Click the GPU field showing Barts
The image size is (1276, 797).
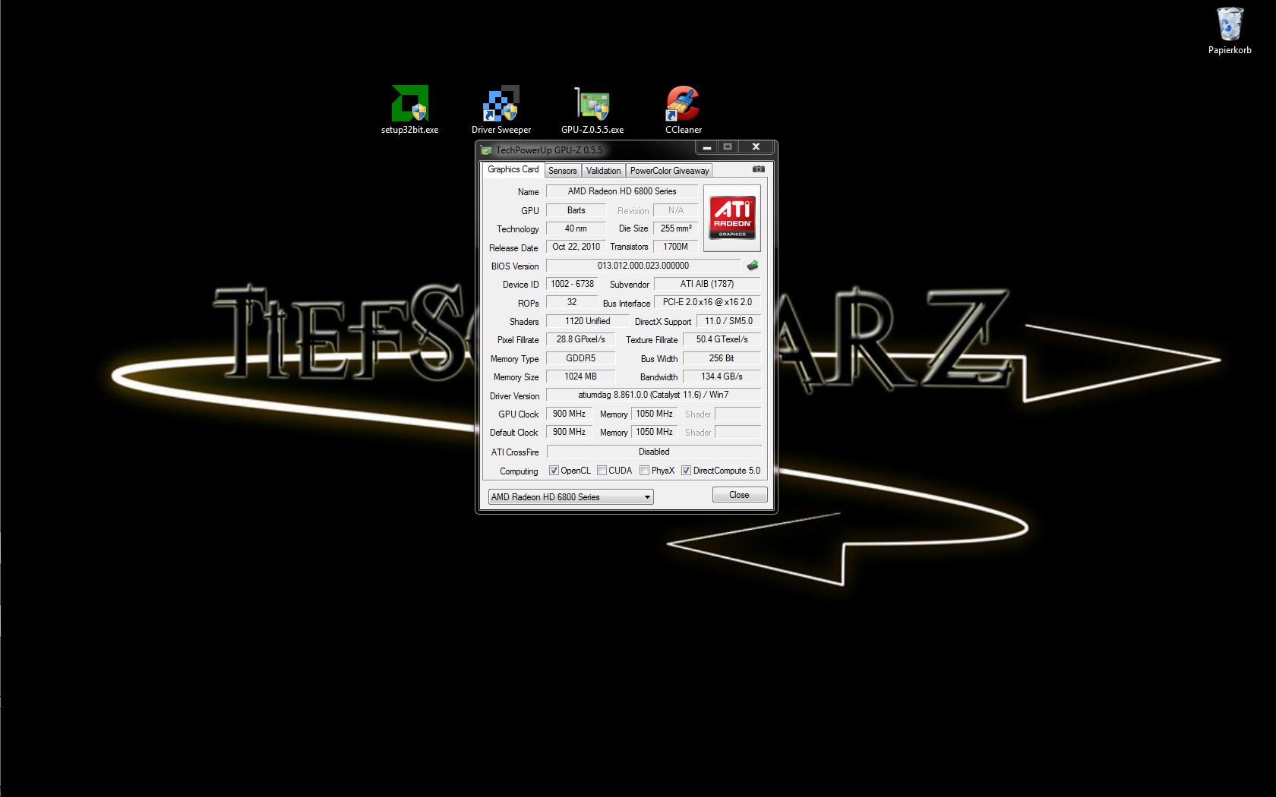[x=576, y=210]
